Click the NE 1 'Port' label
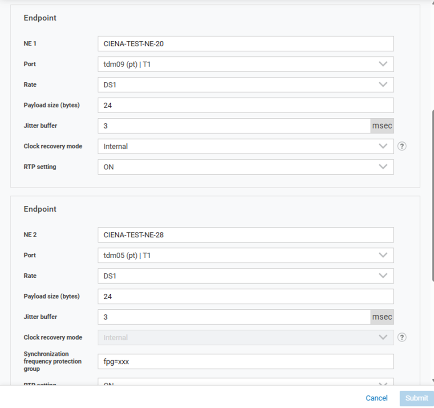This screenshot has width=434, height=408. 30,64
